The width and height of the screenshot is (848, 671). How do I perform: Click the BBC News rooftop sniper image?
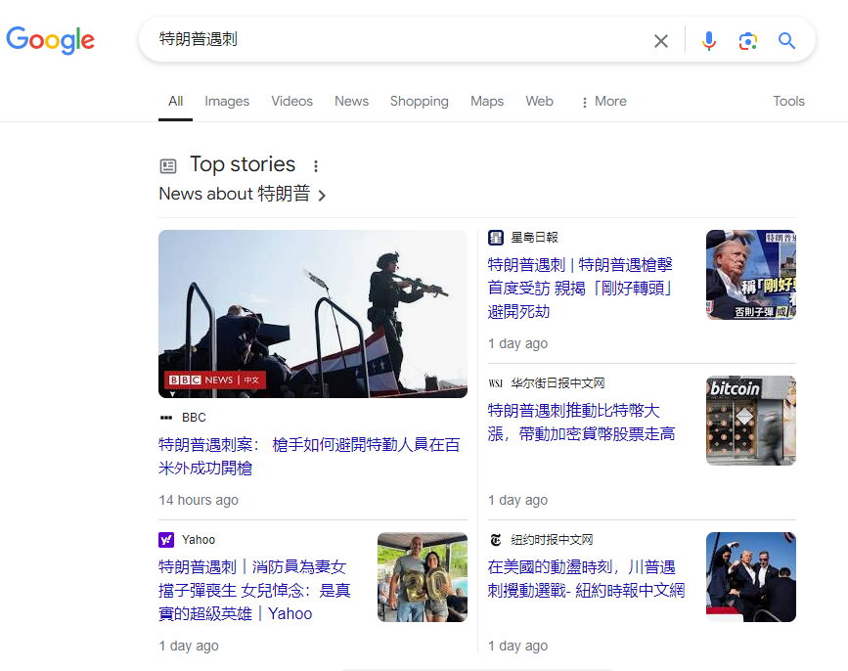tap(313, 313)
